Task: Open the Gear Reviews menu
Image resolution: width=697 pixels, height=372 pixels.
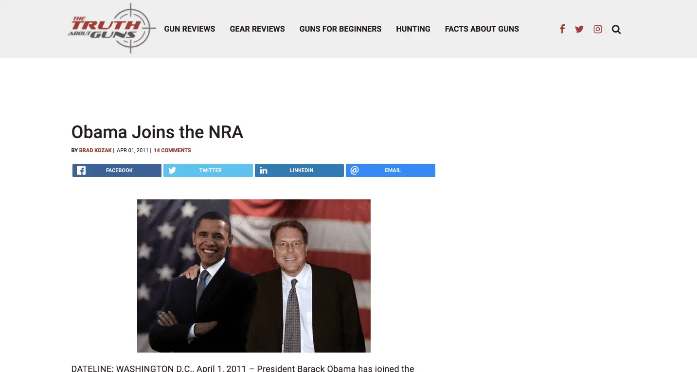Action: click(x=257, y=29)
